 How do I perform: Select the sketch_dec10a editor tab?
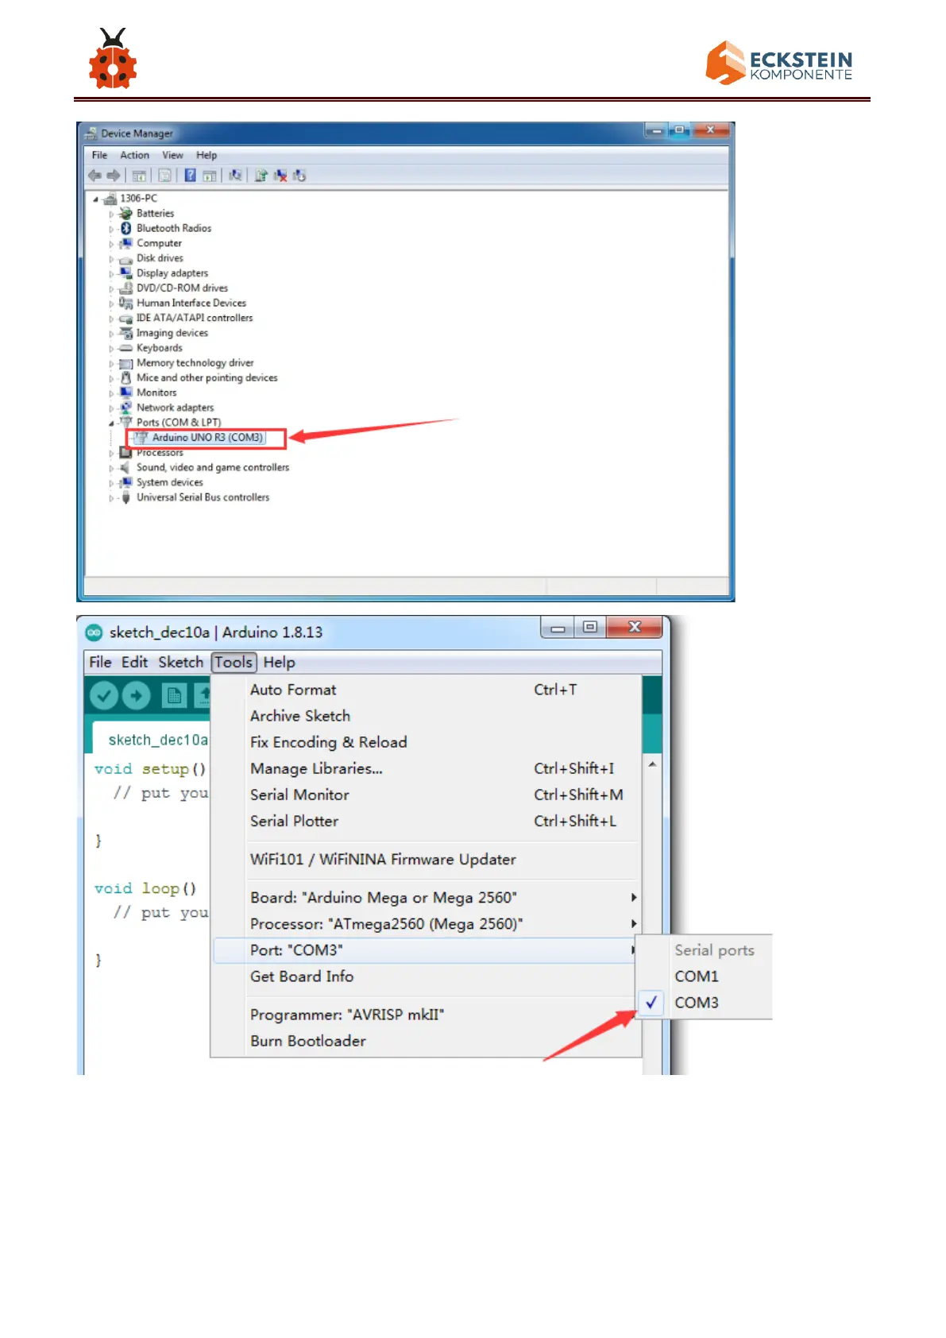click(x=152, y=738)
